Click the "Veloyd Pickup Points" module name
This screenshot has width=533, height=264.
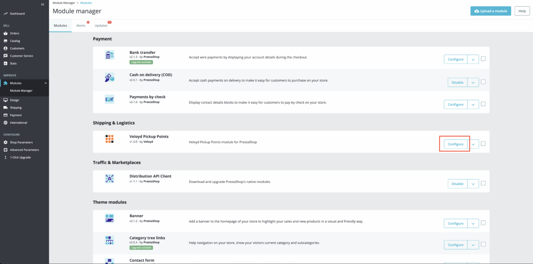pos(149,137)
